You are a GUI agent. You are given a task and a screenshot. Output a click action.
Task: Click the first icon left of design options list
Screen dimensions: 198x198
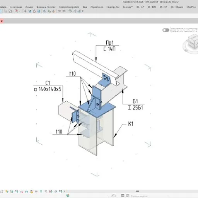(x=123, y=196)
